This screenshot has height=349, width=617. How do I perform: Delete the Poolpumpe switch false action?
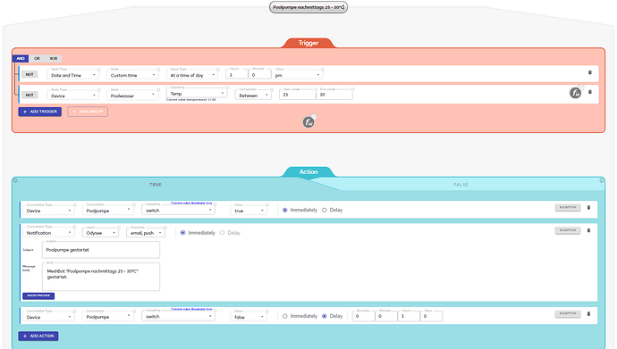(588, 313)
